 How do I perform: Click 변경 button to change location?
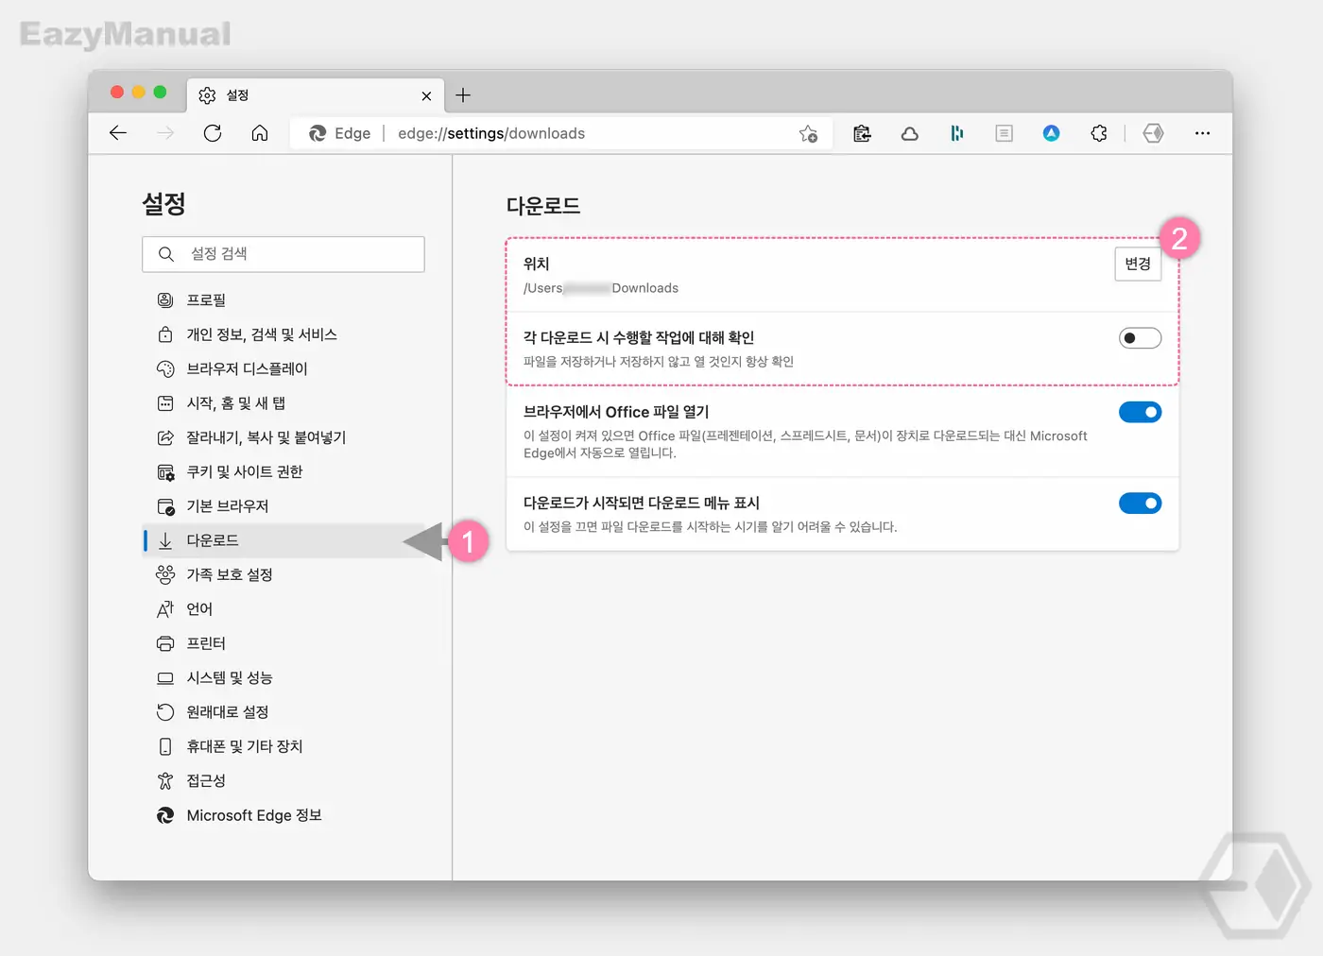click(x=1138, y=265)
